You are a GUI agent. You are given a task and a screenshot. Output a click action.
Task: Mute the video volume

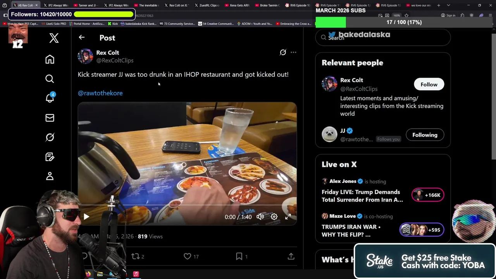[260, 217]
